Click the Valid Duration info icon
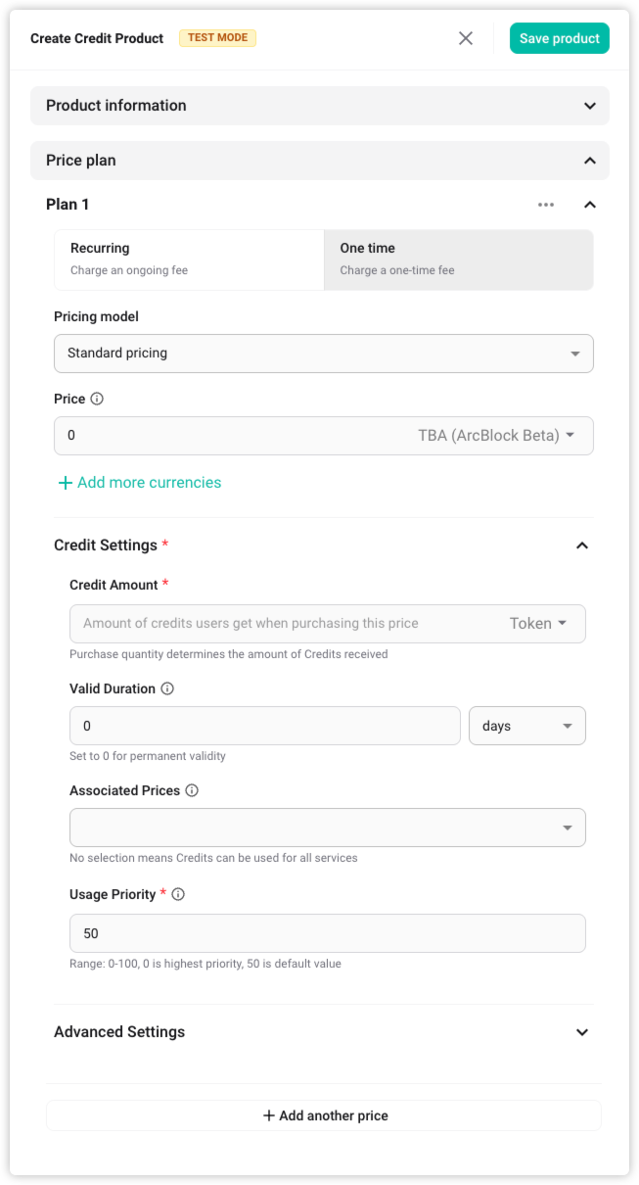This screenshot has width=639, height=1185. 167,688
